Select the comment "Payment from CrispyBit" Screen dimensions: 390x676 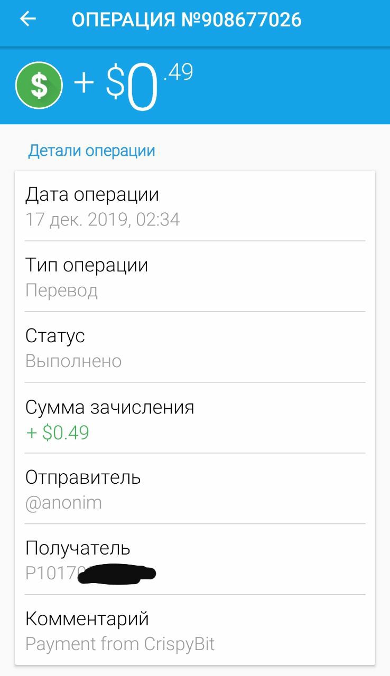tap(120, 644)
